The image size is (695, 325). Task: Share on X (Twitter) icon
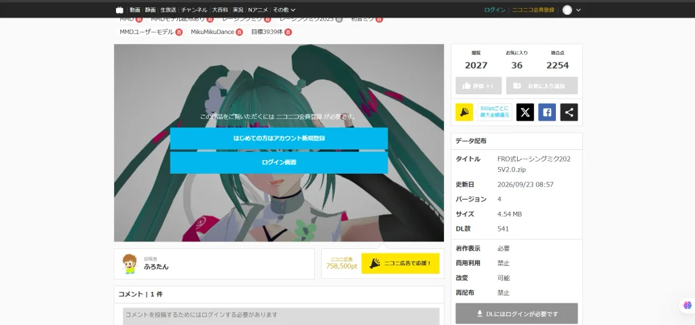(x=525, y=112)
